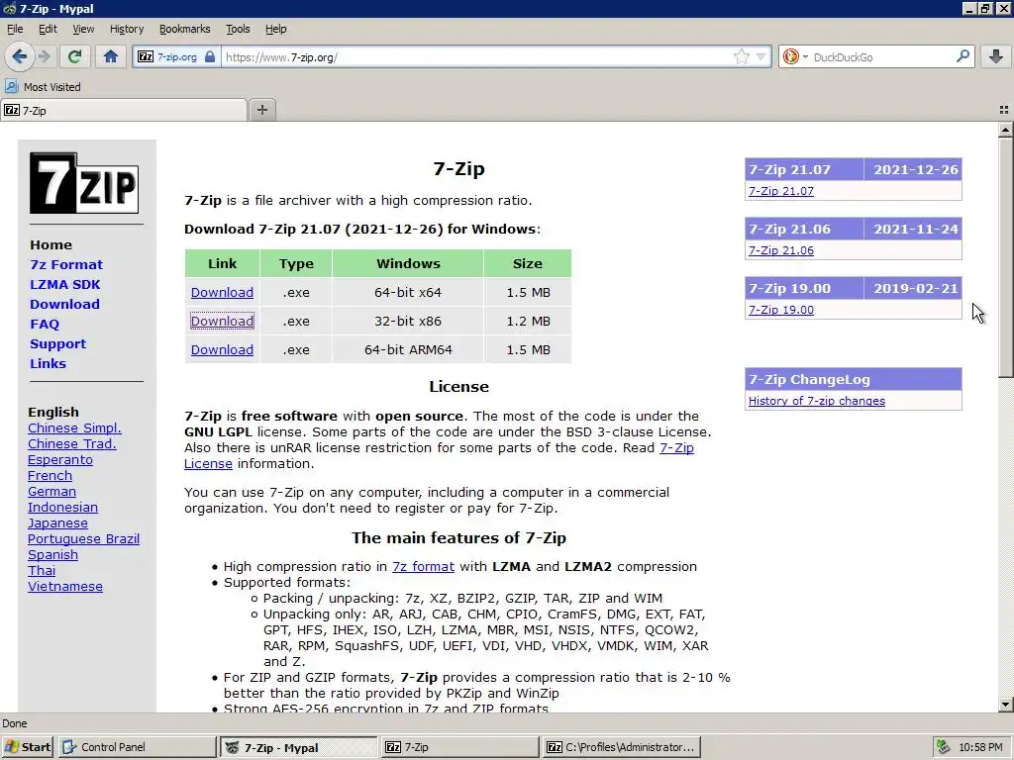1014x760 pixels.
Task: Switch to C:\Profiles\Administrator taskbar window
Action: coord(622,747)
